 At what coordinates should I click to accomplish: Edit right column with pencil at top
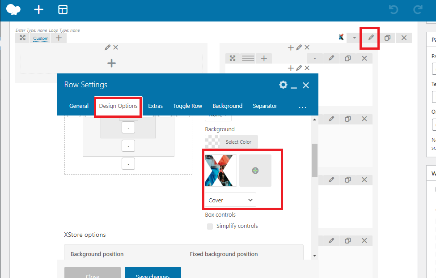tap(299, 47)
